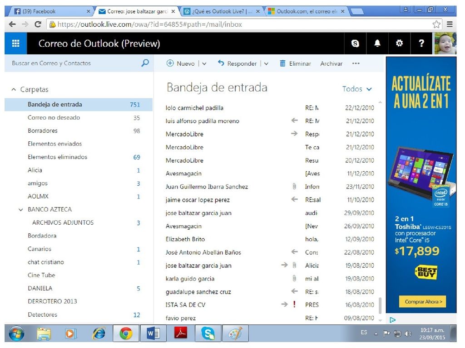Image resolution: width=465 pixels, height=348 pixels.
Task: Open Skype from the Outlook header
Action: [355, 43]
